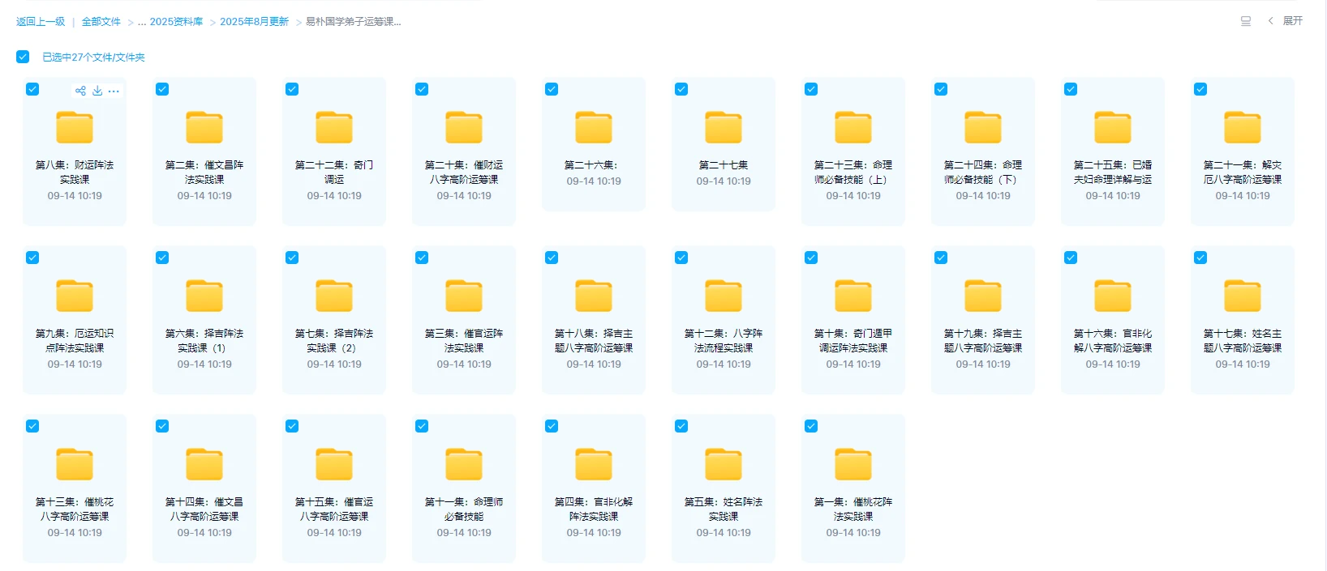Open the 第一集：催桃花阵法实践课 folder icon
Screen dimensions: 1327x571
[853, 465]
